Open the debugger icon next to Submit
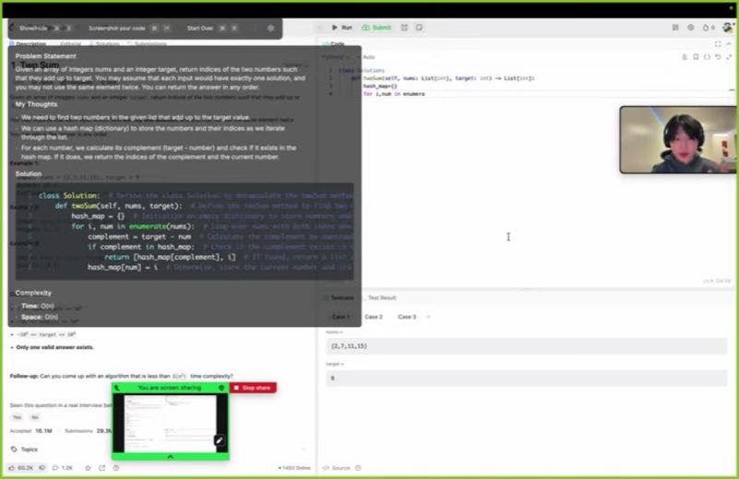Viewport: 739px width, 479px height. point(404,28)
